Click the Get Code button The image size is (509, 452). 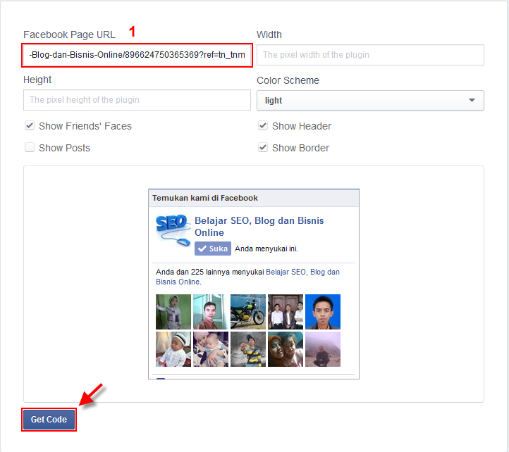(x=49, y=420)
